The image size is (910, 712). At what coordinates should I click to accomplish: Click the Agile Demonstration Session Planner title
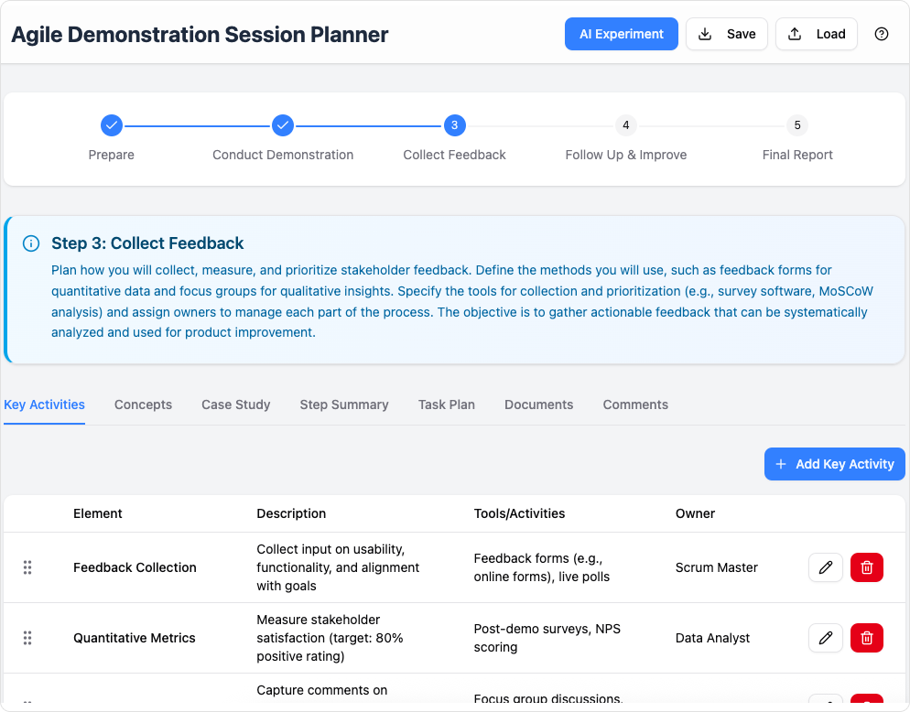(x=200, y=35)
